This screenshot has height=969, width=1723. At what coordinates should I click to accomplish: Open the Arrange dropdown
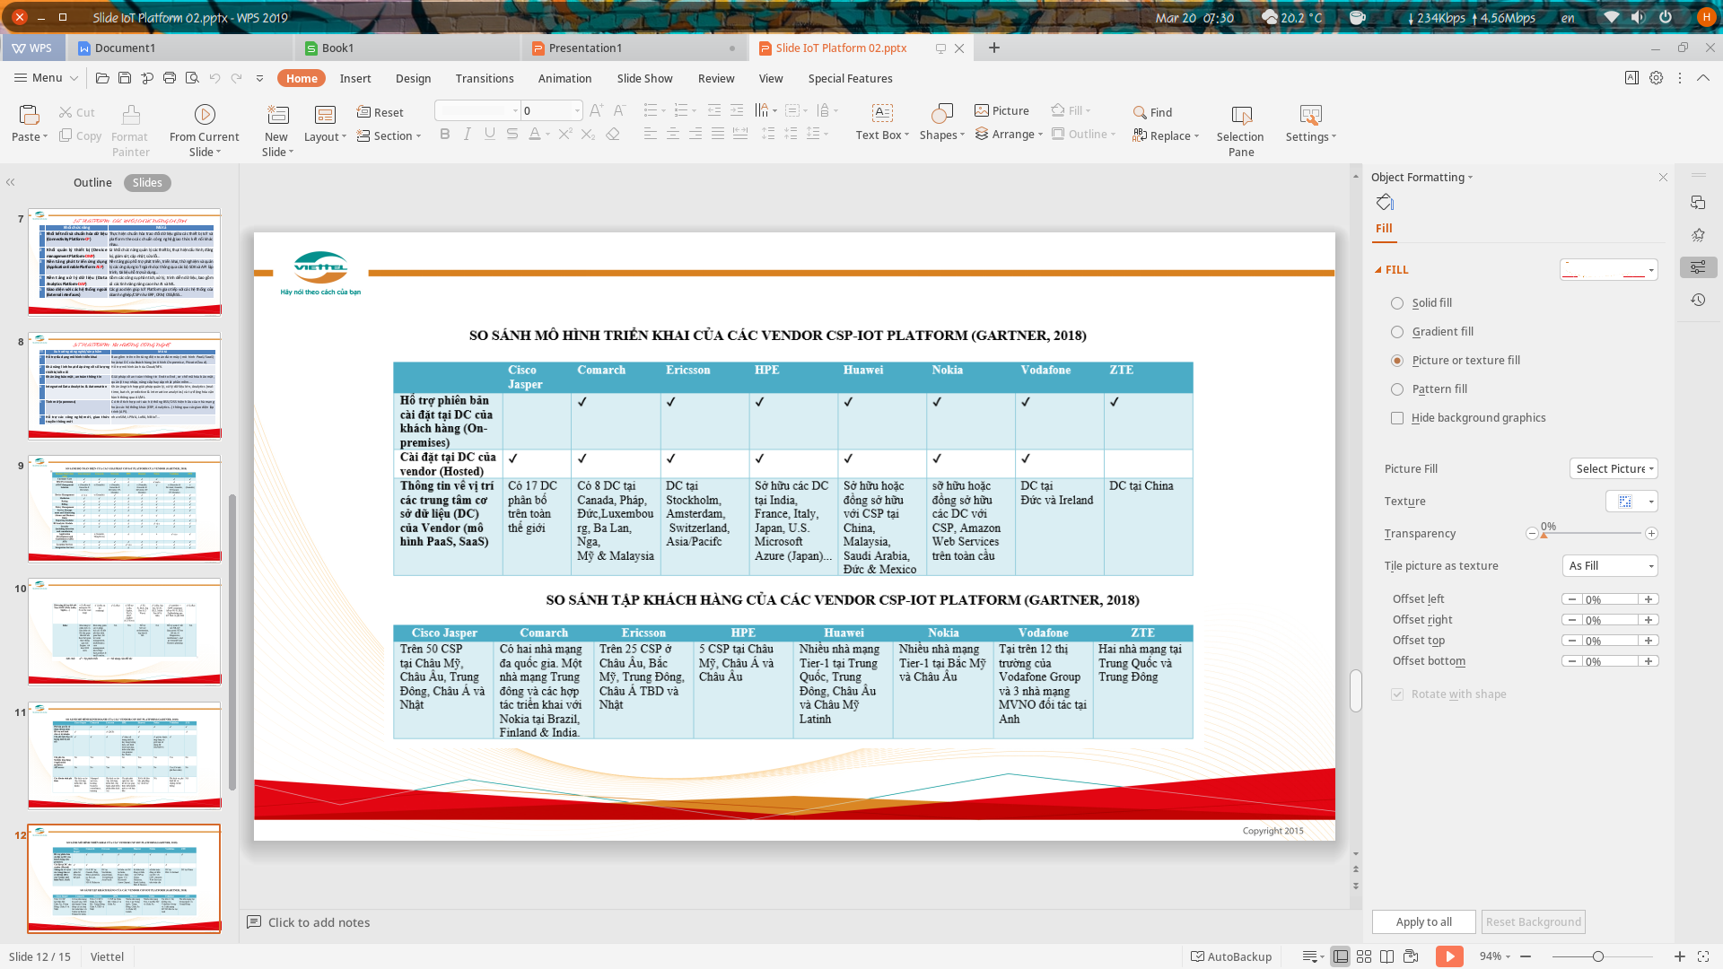(1009, 135)
